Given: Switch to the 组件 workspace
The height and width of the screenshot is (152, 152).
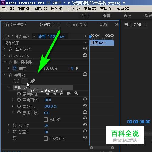Looking at the screenshot, I should (x=85, y=16).
